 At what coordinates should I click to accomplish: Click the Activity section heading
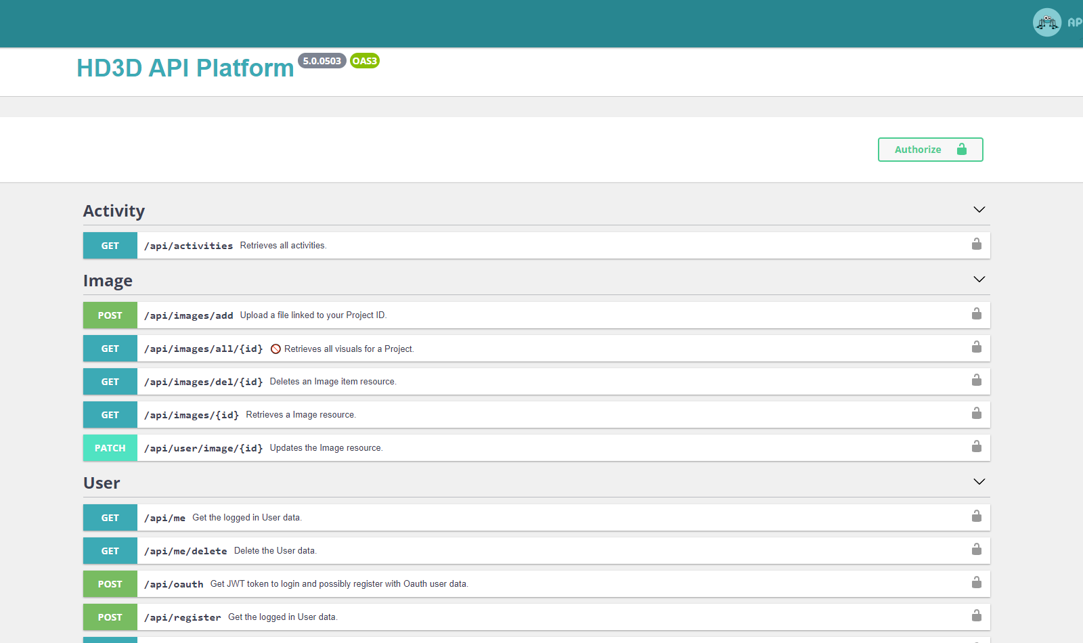pyautogui.click(x=114, y=211)
